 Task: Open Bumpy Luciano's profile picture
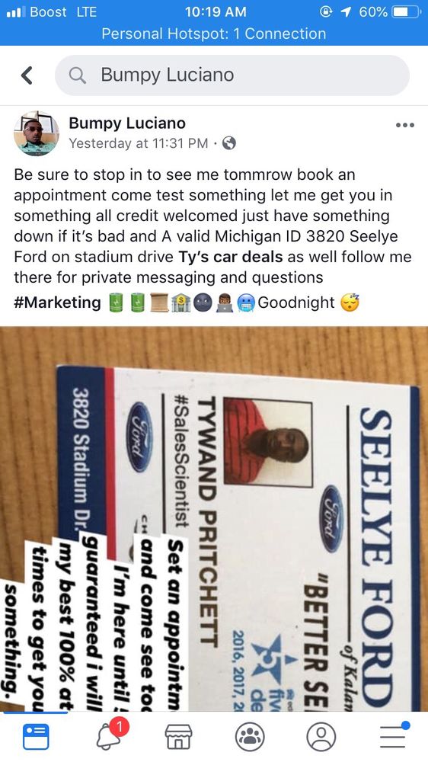[37, 133]
